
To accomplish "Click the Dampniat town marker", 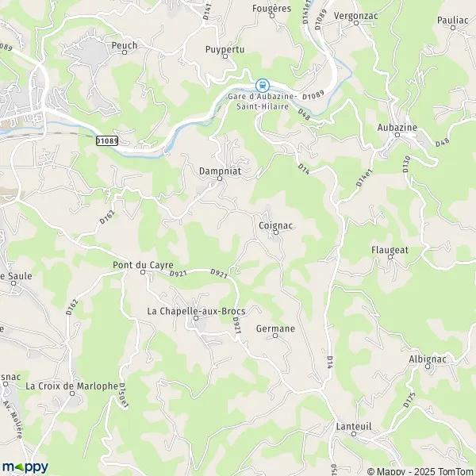I will point(220,178).
